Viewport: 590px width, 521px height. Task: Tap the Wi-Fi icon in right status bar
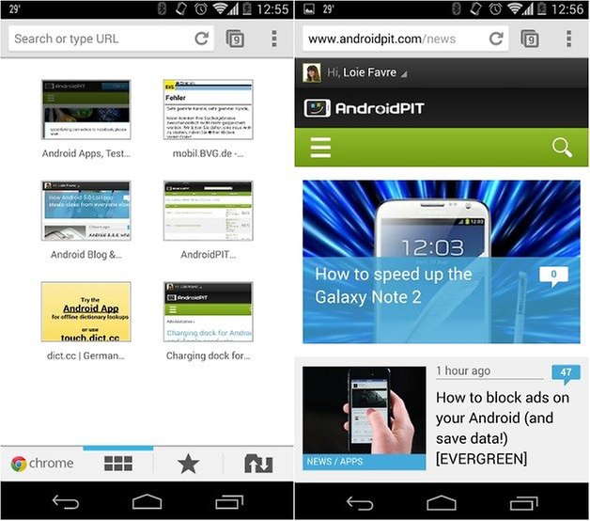[514, 8]
